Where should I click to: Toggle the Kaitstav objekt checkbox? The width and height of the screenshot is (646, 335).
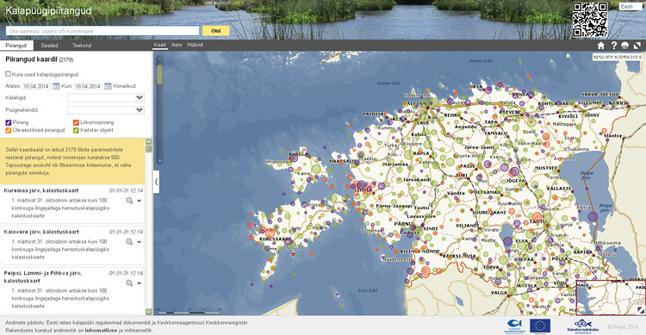coord(76,130)
